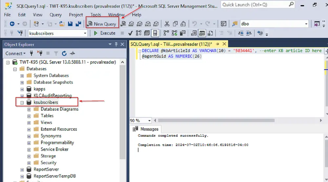
Task: Click the Save All icon
Action: (78, 24)
